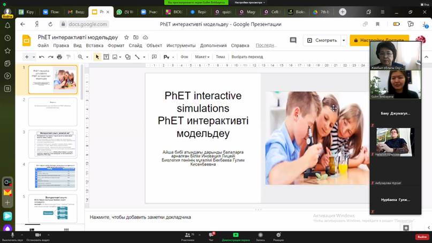Undo the last action
Screen dimensions: 432x243
(x=42, y=57)
